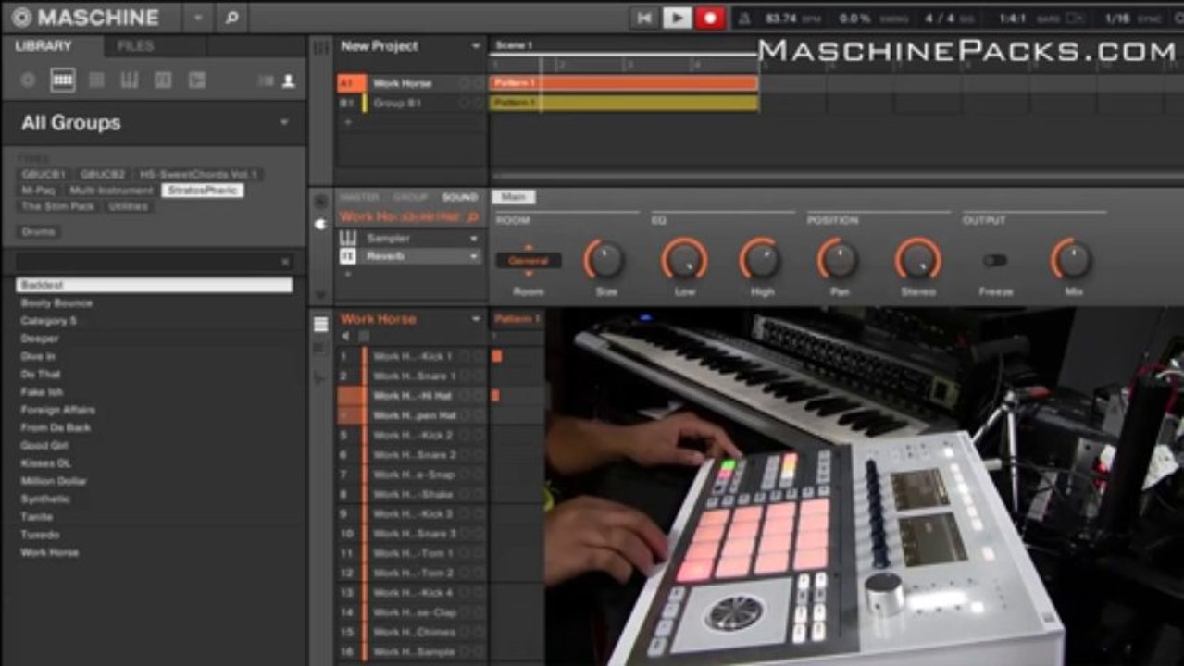
Task: Arm recording with the red Record button
Action: click(x=710, y=18)
